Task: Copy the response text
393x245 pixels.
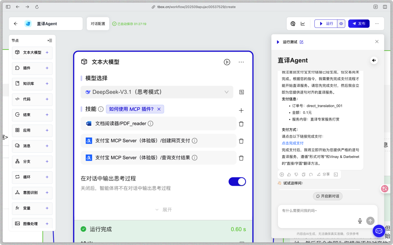Action: (x=303, y=174)
